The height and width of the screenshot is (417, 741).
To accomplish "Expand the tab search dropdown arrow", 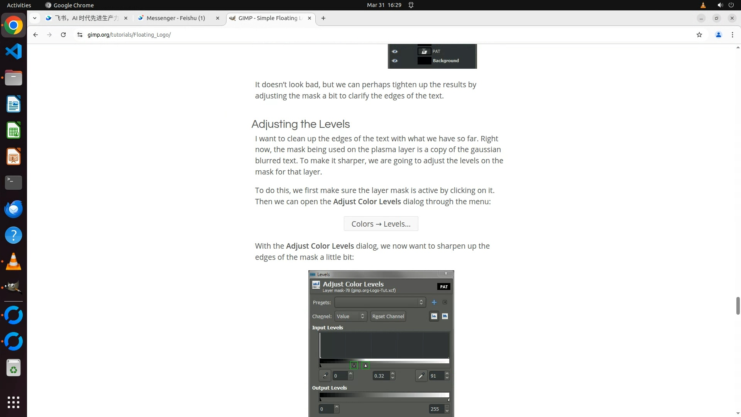I will [x=35, y=18].
